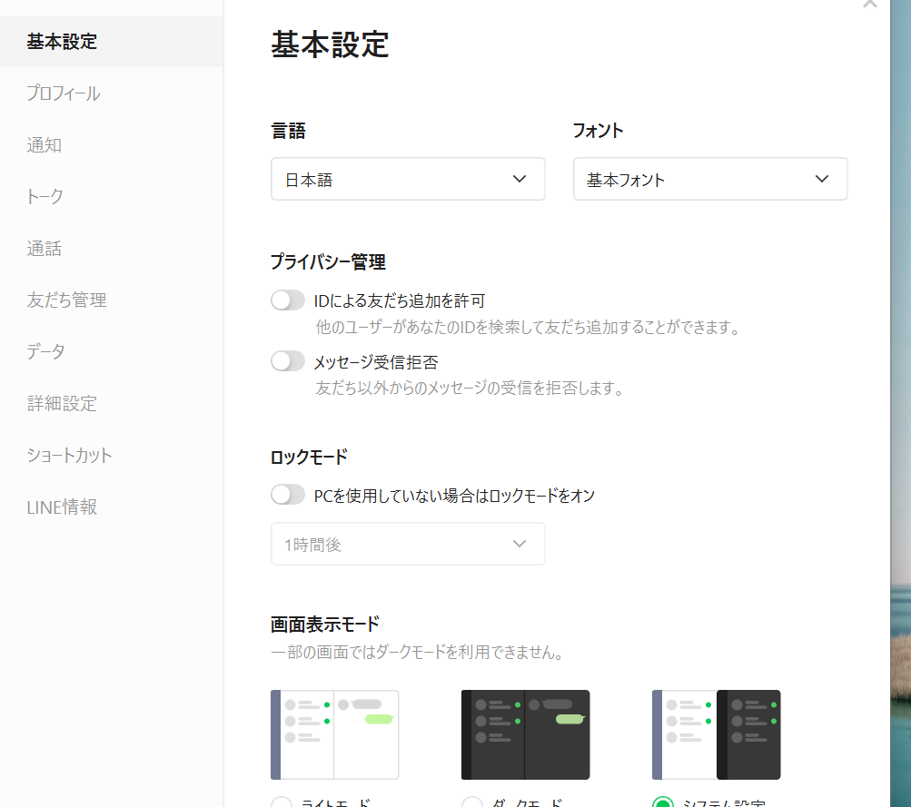
Task: Open the プロフィール settings section
Action: (64, 93)
